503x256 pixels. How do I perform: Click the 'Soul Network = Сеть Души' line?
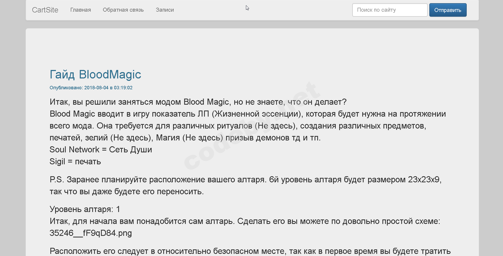pyautogui.click(x=101, y=149)
